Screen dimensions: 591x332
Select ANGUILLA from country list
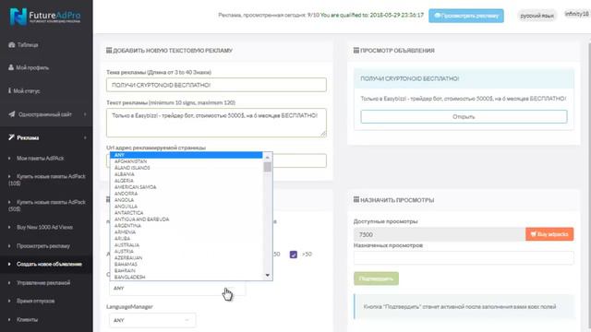(187, 207)
